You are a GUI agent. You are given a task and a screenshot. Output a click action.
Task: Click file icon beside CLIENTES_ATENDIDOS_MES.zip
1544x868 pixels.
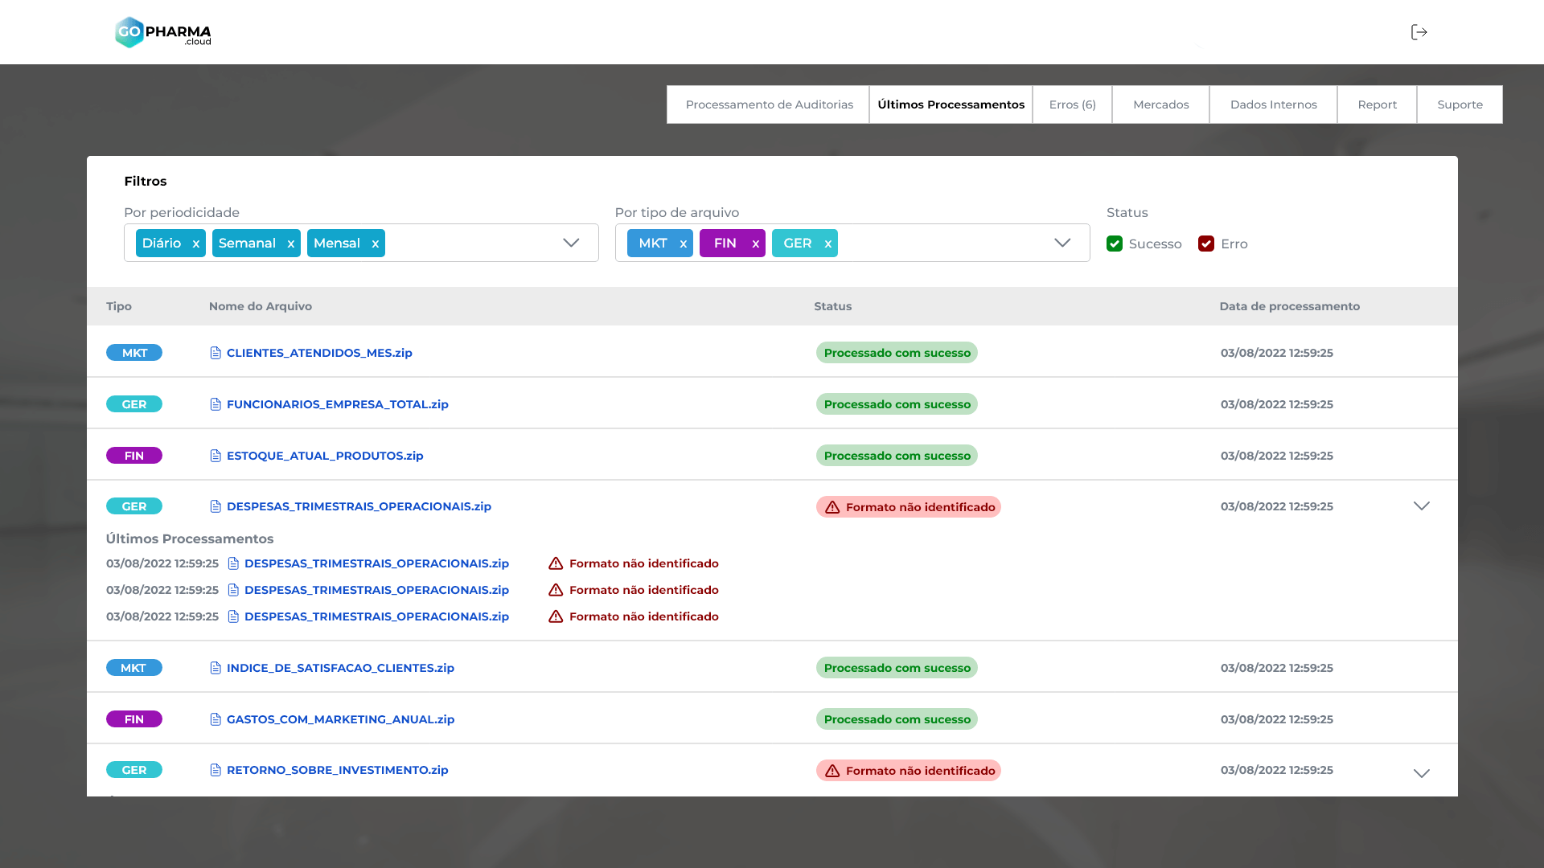tap(216, 353)
